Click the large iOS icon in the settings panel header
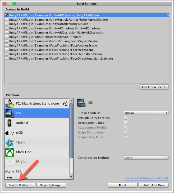This screenshot has width=174, height=193. [82, 103]
